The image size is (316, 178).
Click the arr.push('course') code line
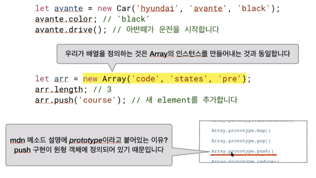[x=136, y=100]
